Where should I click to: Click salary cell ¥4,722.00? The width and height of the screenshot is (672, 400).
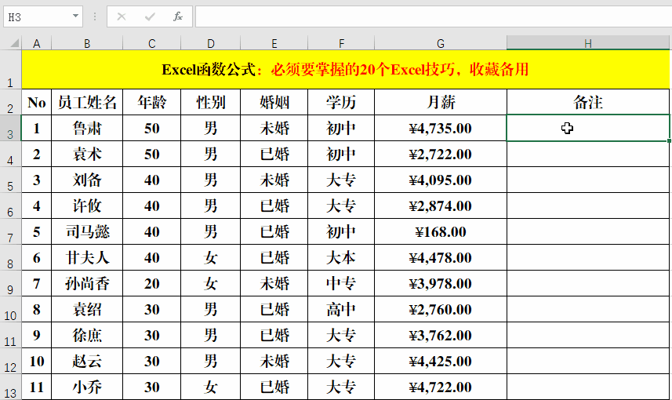441,387
